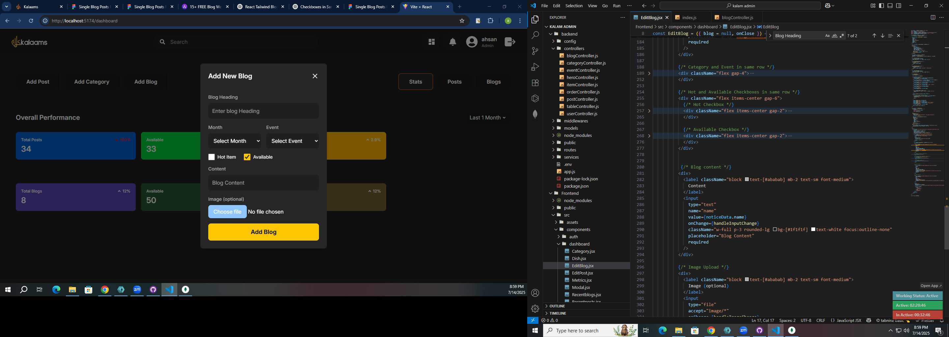Open the Select Month dropdown

[235, 141]
